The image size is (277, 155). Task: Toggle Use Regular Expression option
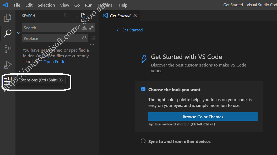[x=91, y=27]
